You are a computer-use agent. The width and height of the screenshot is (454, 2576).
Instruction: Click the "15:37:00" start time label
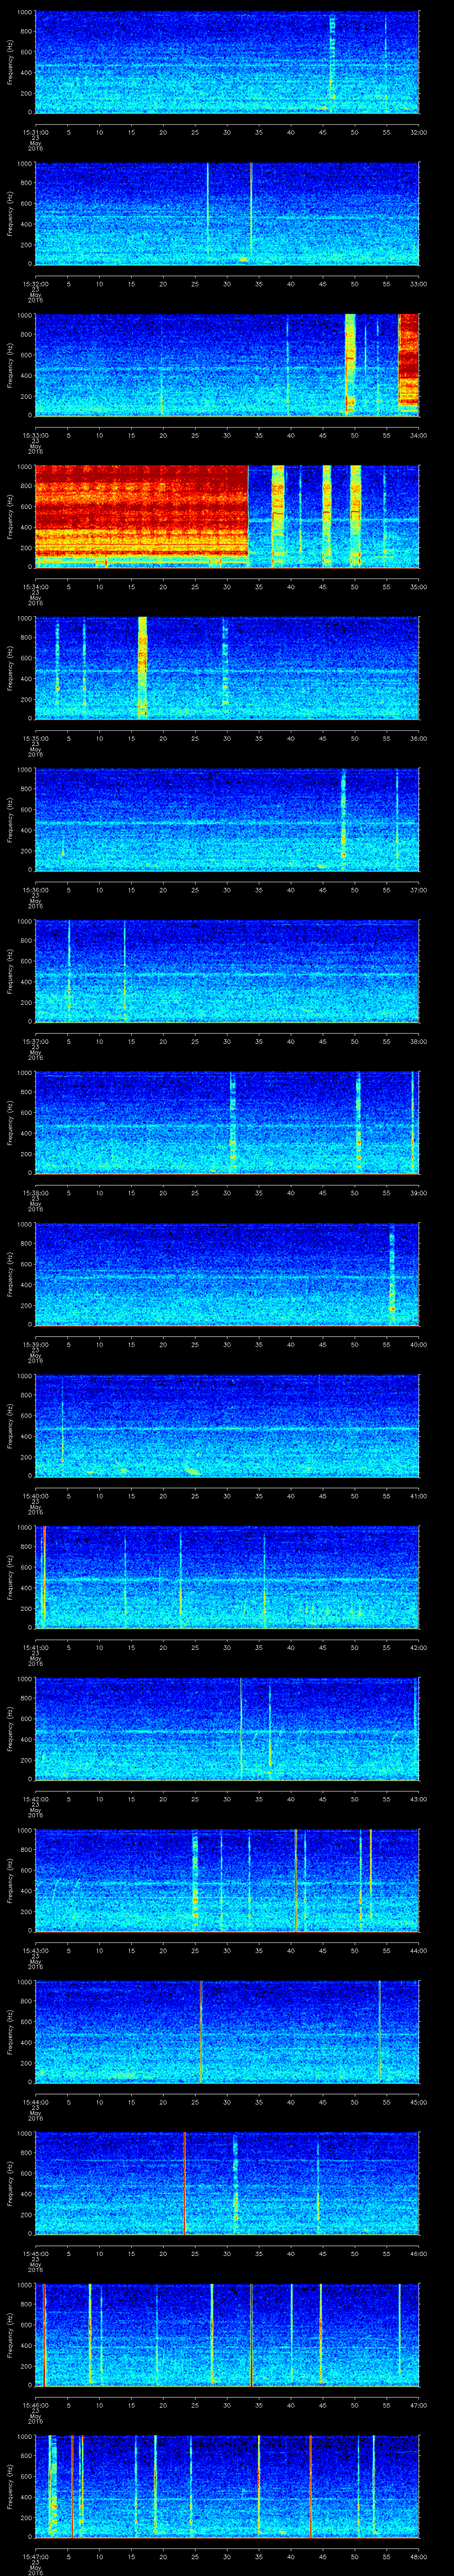pyautogui.click(x=35, y=1041)
